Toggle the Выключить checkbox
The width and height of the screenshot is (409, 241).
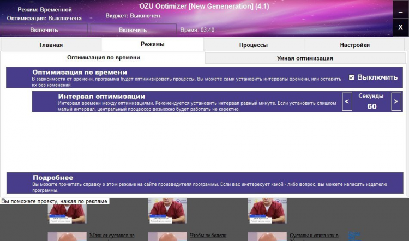[x=351, y=77]
